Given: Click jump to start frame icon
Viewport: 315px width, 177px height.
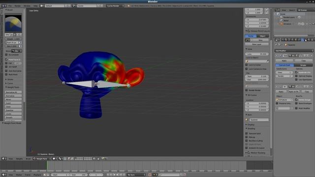Looking at the screenshot, I should pos(108,175).
